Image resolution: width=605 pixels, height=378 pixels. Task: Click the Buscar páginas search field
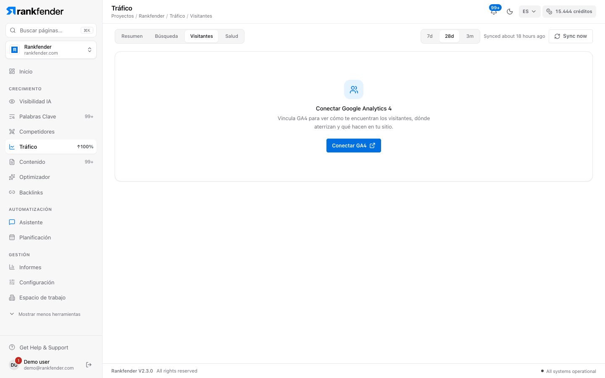pyautogui.click(x=51, y=30)
